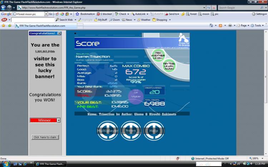Click the 'Click here to claim' button
Viewport: 268px width, 167px height.
(45, 137)
